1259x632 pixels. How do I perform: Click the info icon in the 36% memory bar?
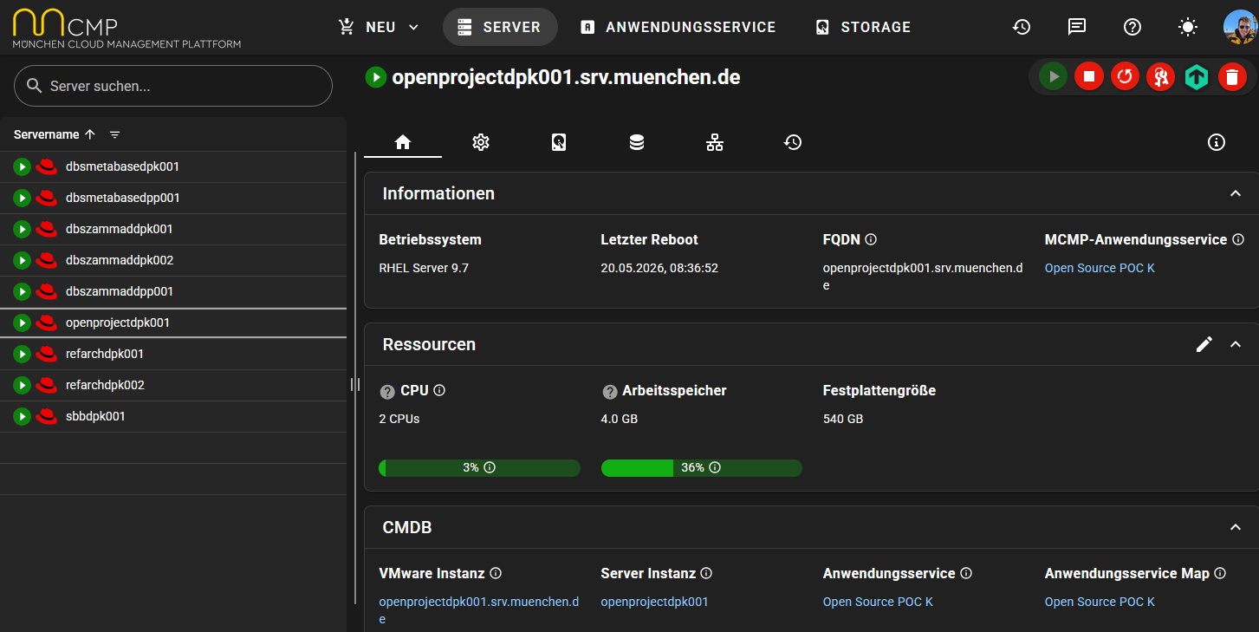tap(715, 467)
